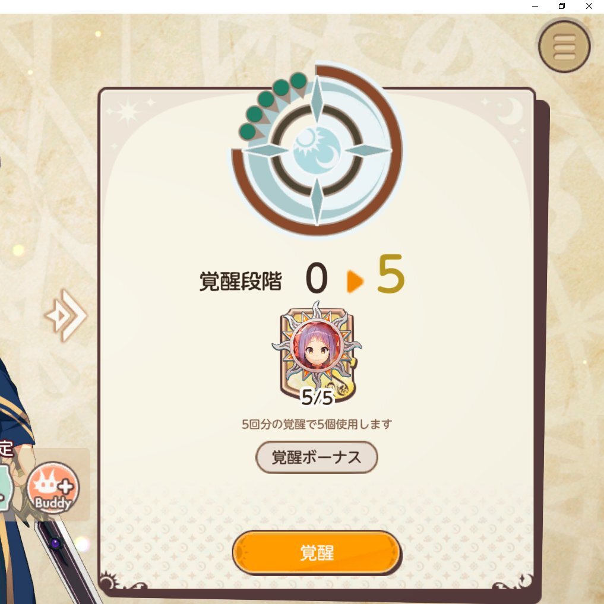604x604 pixels.
Task: Open the round hamburger menu button
Action: 564,46
